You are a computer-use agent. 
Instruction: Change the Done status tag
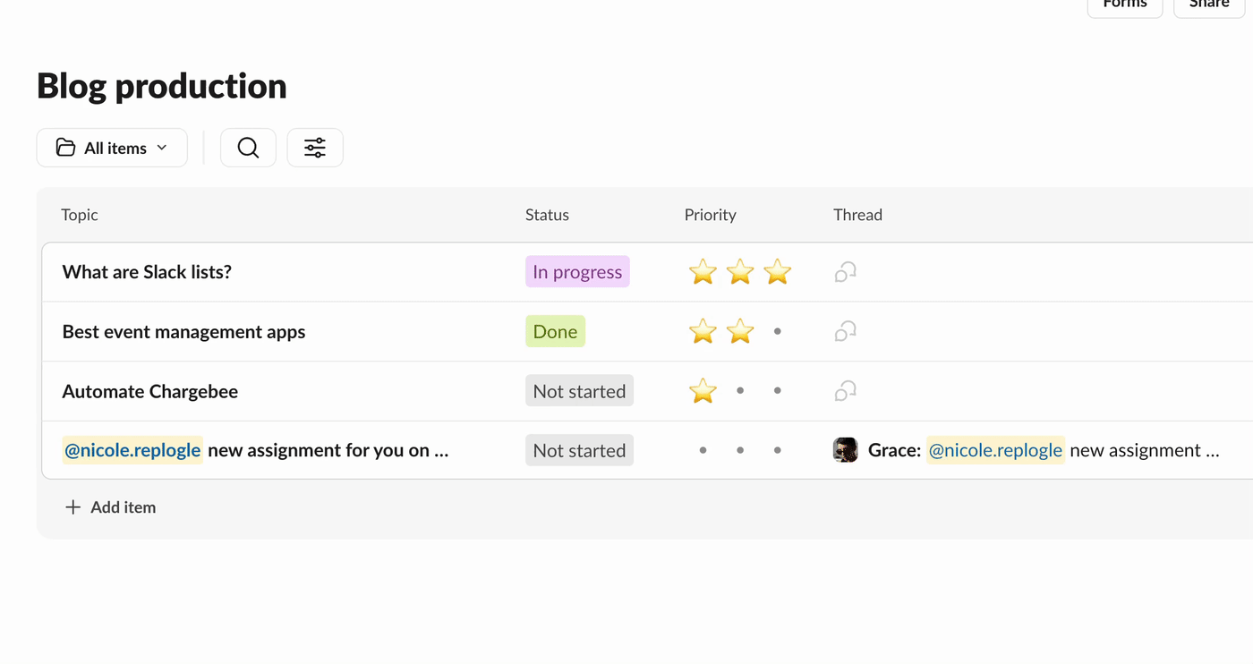(555, 332)
